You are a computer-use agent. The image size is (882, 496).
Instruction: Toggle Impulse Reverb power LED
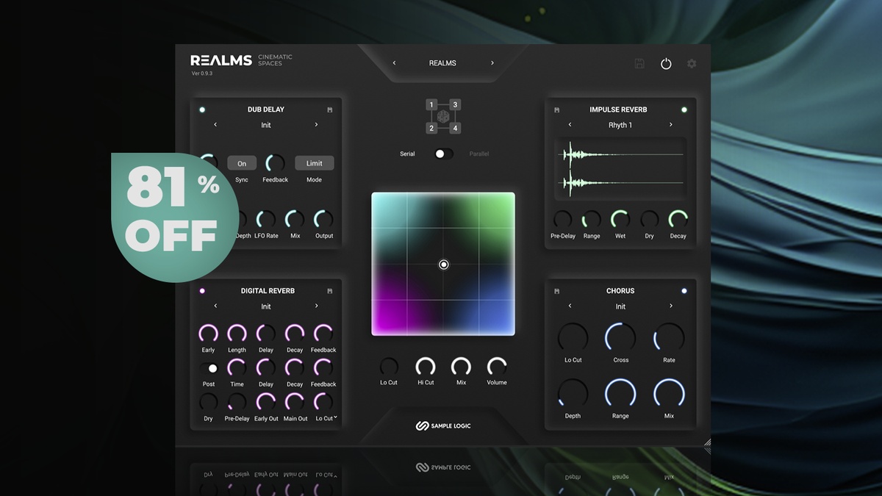pyautogui.click(x=684, y=109)
